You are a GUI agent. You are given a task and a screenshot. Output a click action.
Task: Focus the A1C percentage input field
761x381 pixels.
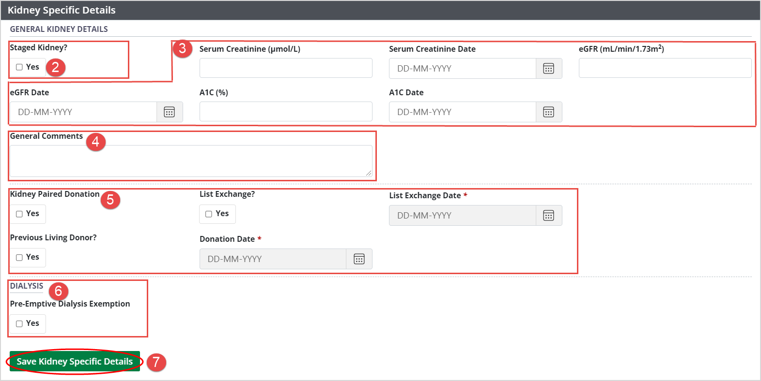(286, 112)
